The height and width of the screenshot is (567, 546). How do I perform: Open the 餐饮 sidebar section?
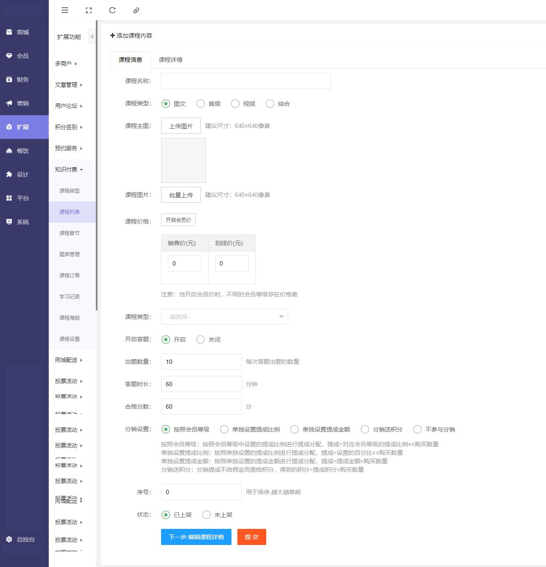click(x=22, y=151)
